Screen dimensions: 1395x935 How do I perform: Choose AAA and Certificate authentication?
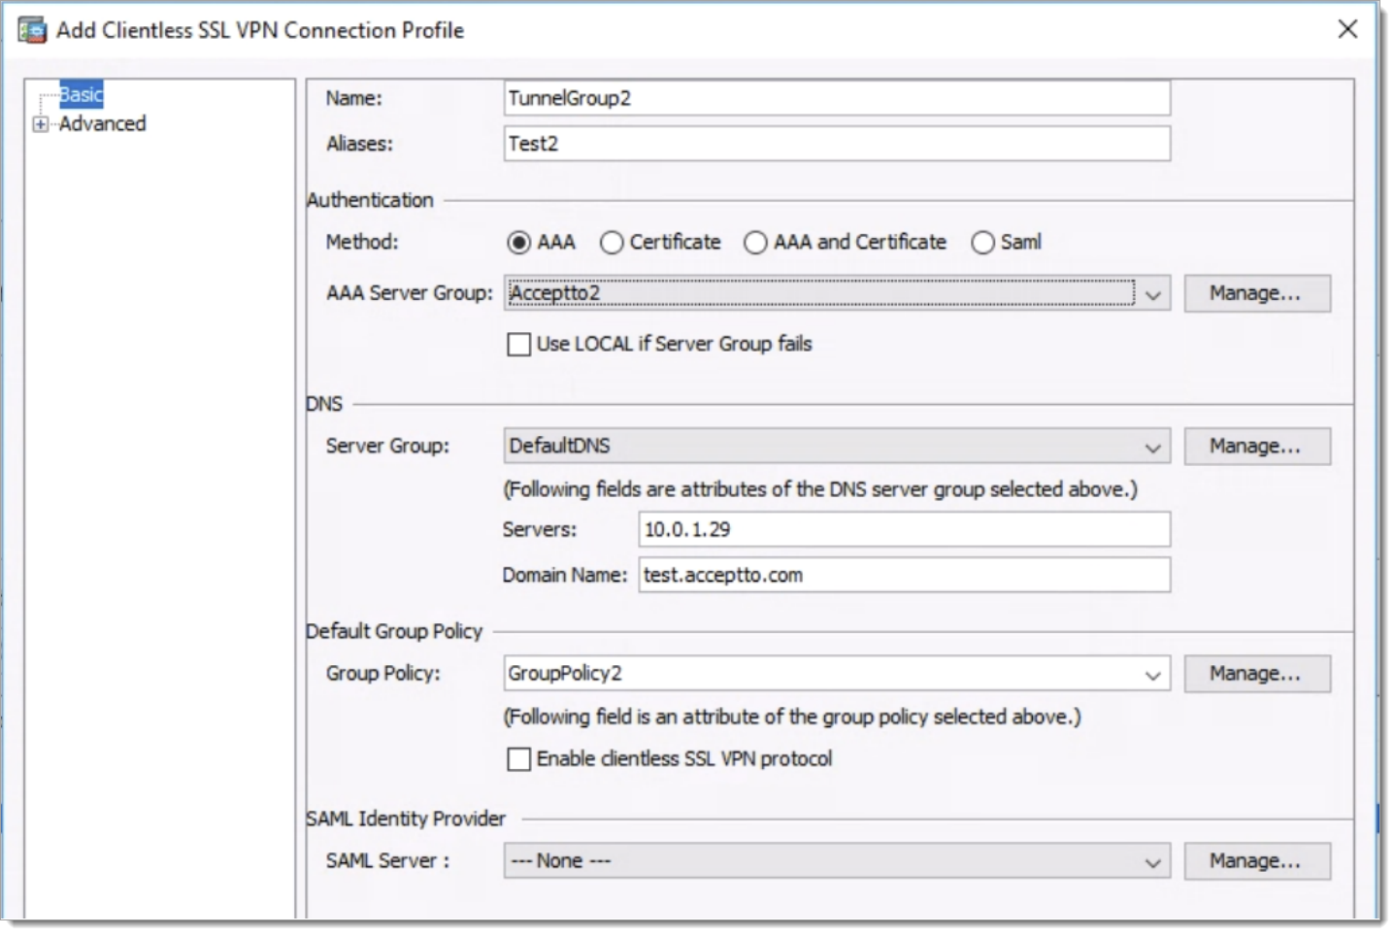pos(755,243)
